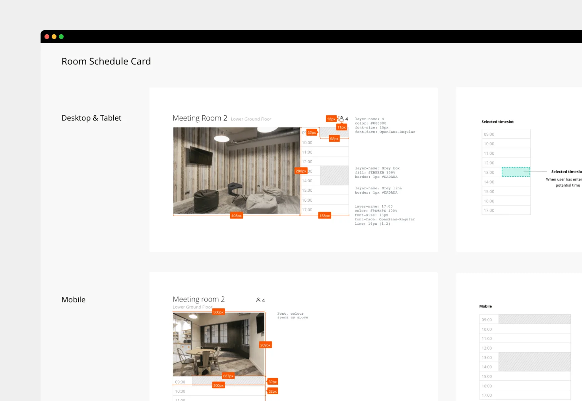Image resolution: width=582 pixels, height=401 pixels.
Task: Click the Room Schedule Card heading
Action: point(106,61)
